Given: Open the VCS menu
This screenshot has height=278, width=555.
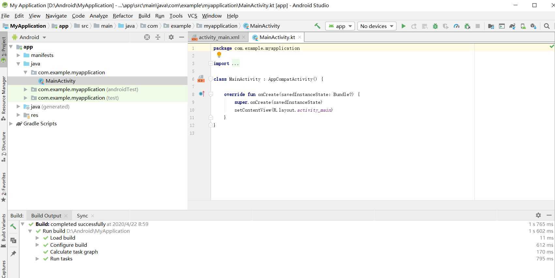Looking at the screenshot, I should (192, 16).
